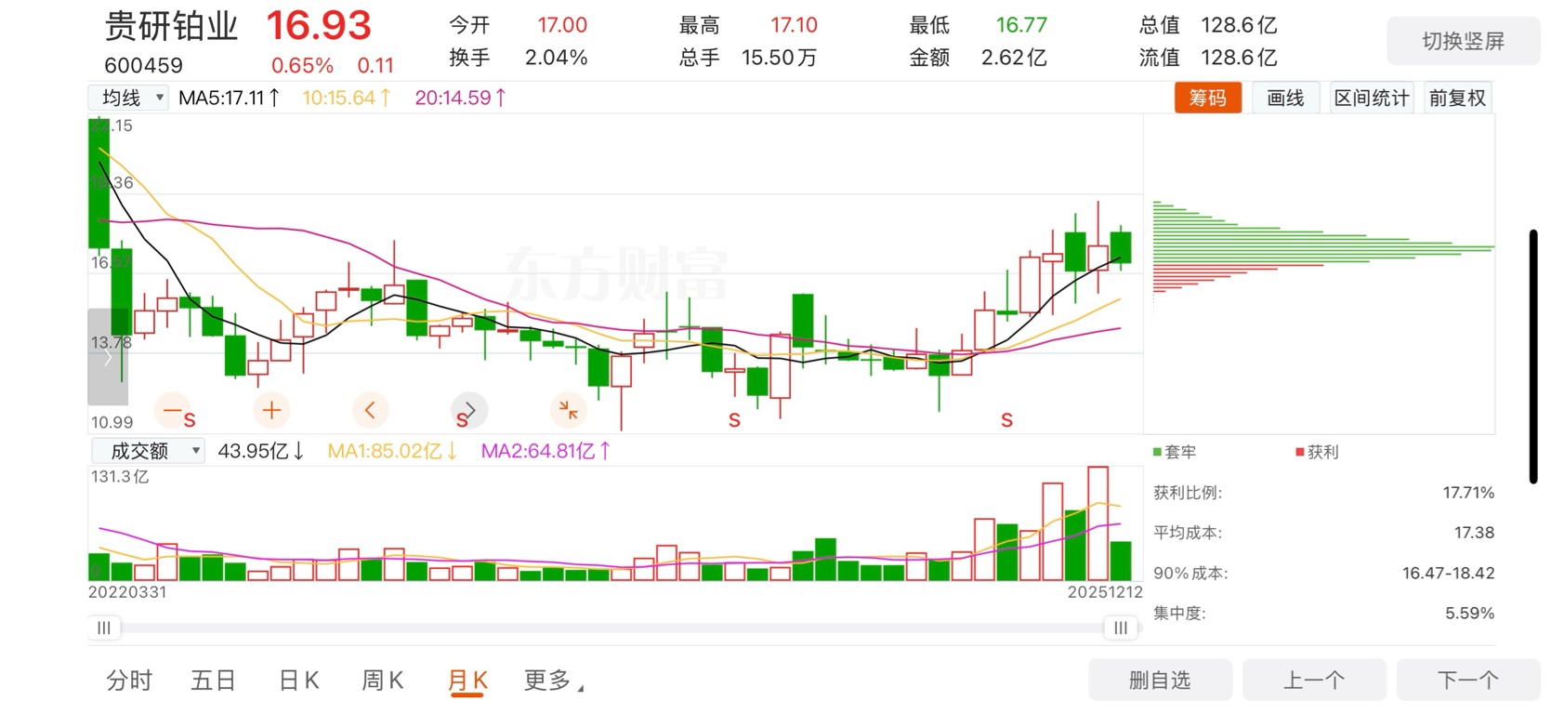Select the 月K tab
The image size is (1551, 714).
[467, 681]
